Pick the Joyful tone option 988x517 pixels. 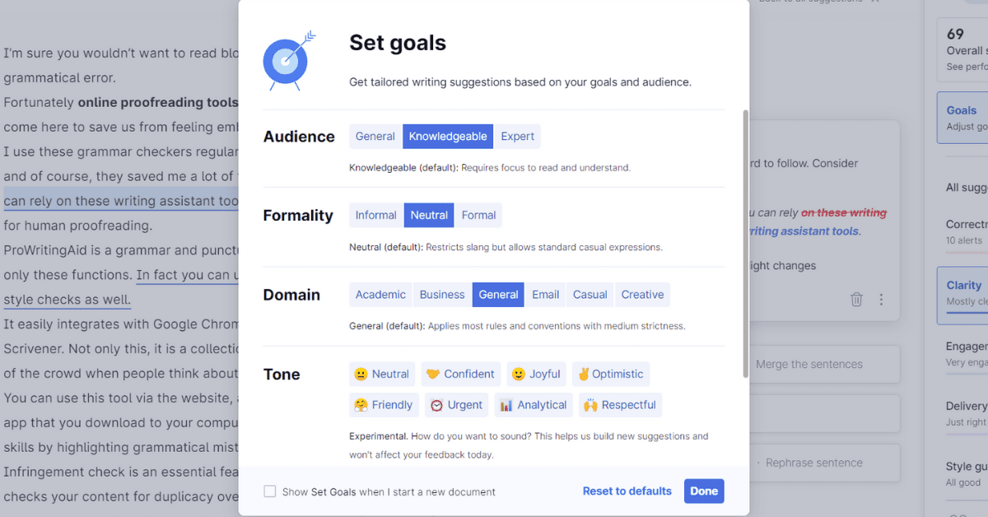pyautogui.click(x=536, y=374)
